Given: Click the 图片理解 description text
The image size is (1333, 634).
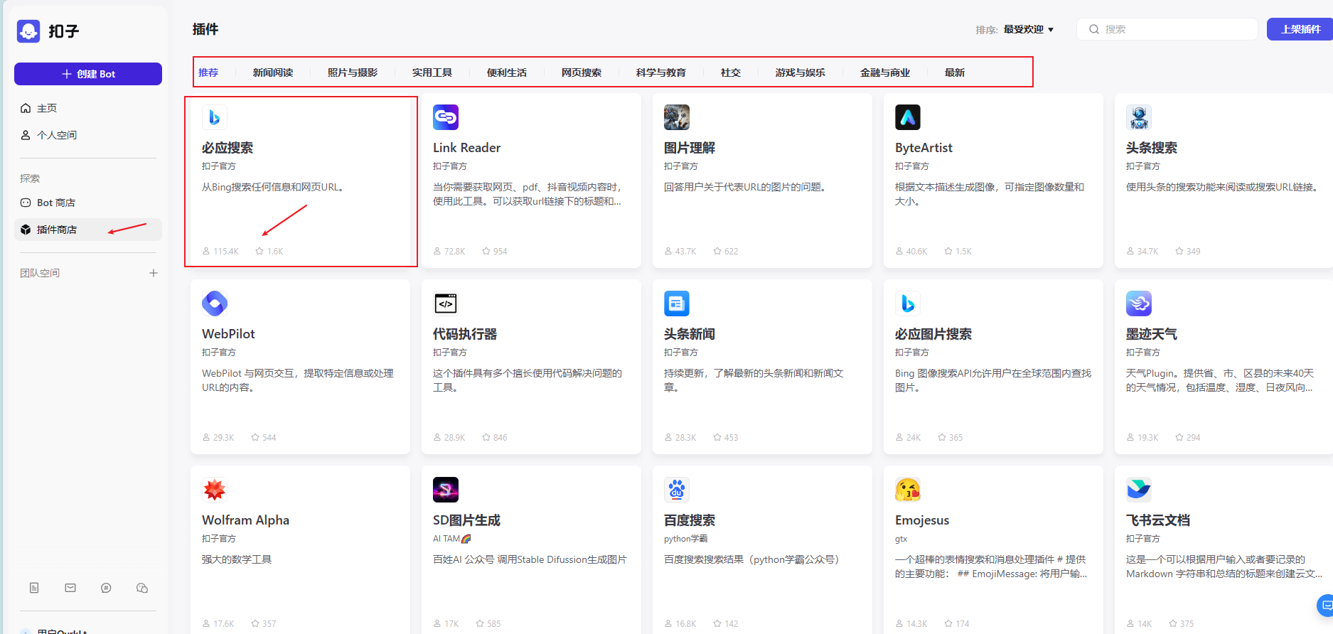Looking at the screenshot, I should (745, 187).
